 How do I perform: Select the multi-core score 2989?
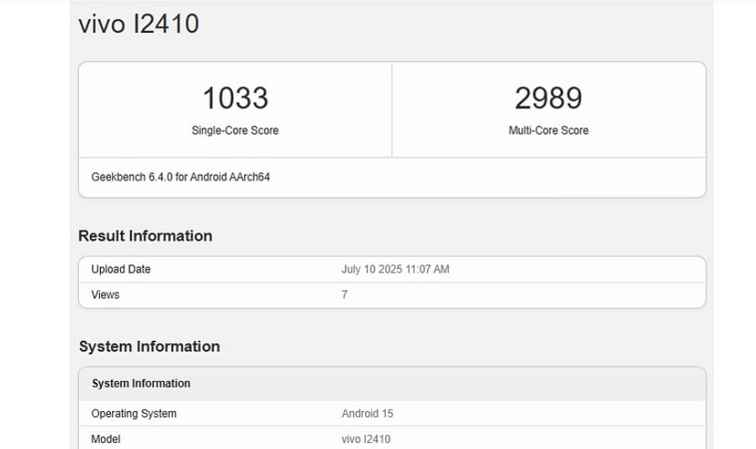click(548, 98)
